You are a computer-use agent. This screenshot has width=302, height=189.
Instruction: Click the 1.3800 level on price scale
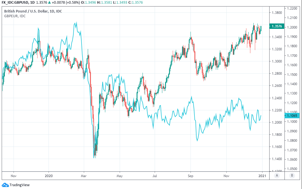[x=277, y=13]
